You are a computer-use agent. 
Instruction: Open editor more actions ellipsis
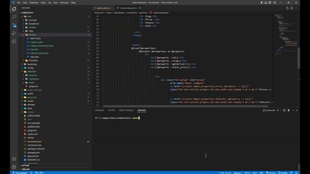point(296,8)
